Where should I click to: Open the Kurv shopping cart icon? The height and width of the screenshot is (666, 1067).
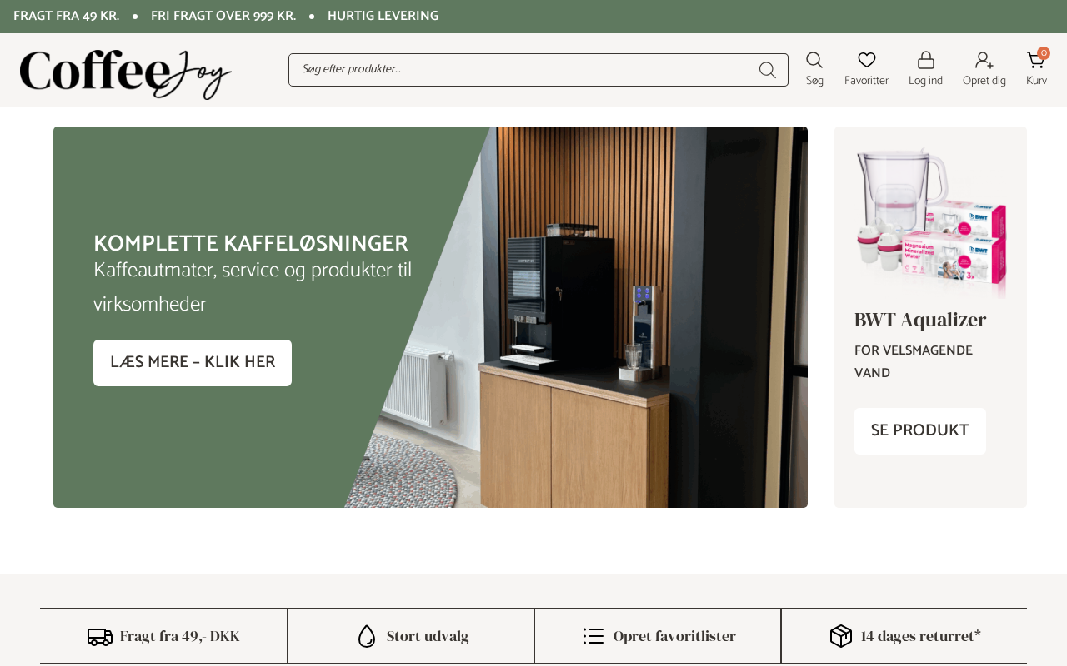click(x=1035, y=60)
